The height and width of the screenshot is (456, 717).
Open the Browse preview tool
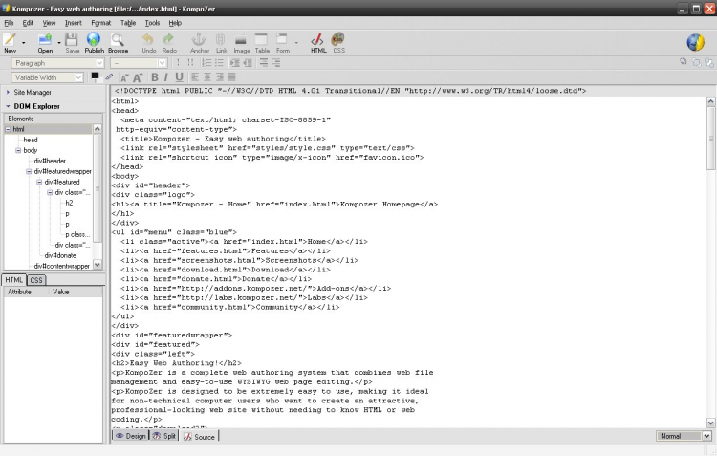(x=118, y=40)
